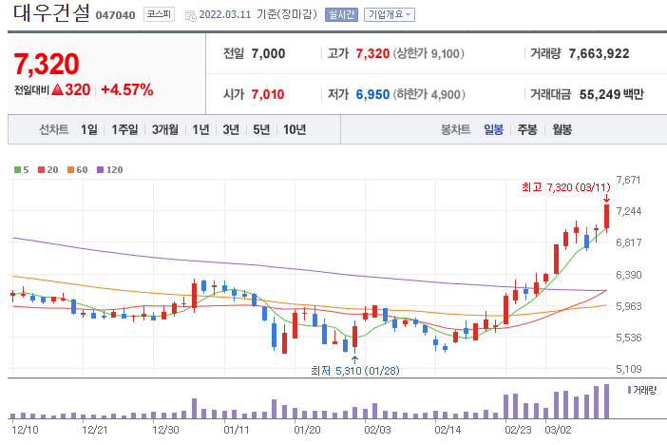The image size is (667, 445).
Task: Click the 하한가 4,900 text
Action: [429, 94]
